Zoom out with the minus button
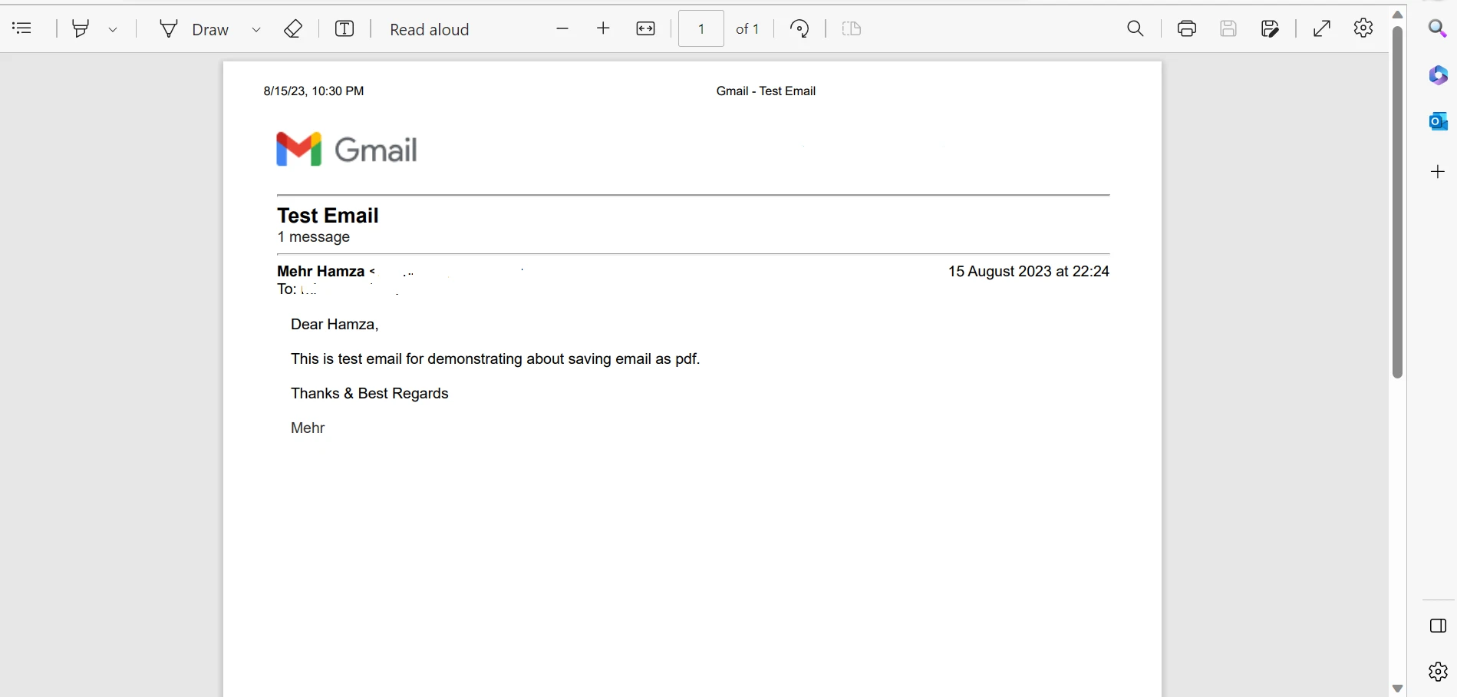 (x=562, y=28)
